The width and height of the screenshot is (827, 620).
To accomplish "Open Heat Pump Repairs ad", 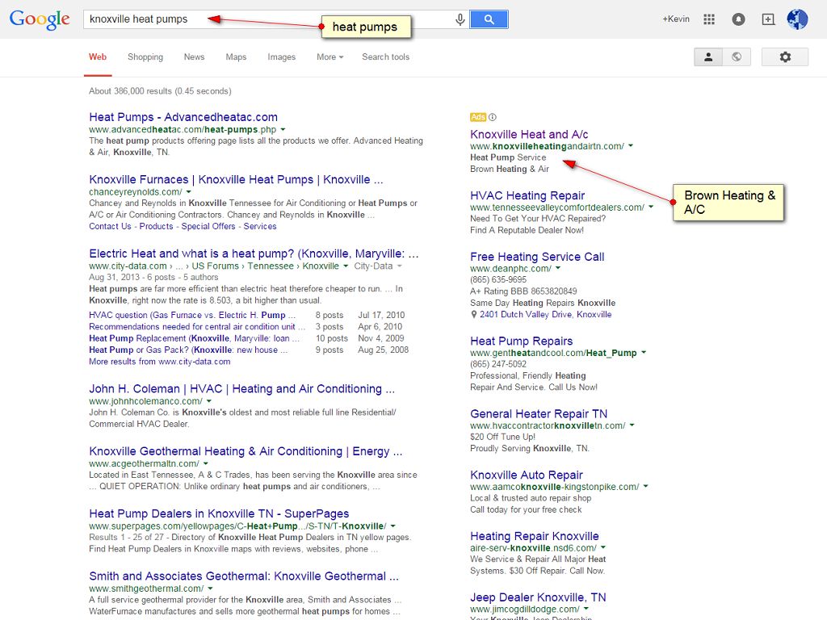I will tap(521, 341).
